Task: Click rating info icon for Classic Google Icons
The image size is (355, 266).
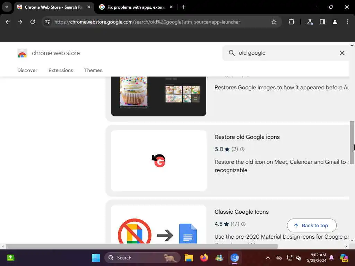Action: [243, 224]
